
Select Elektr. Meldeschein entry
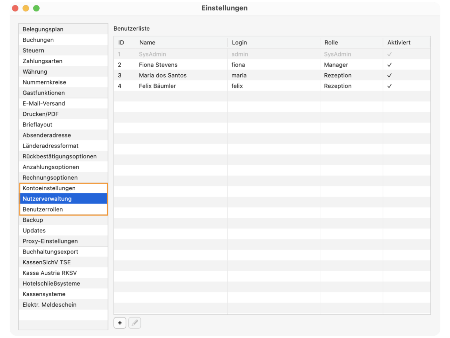[63, 305]
